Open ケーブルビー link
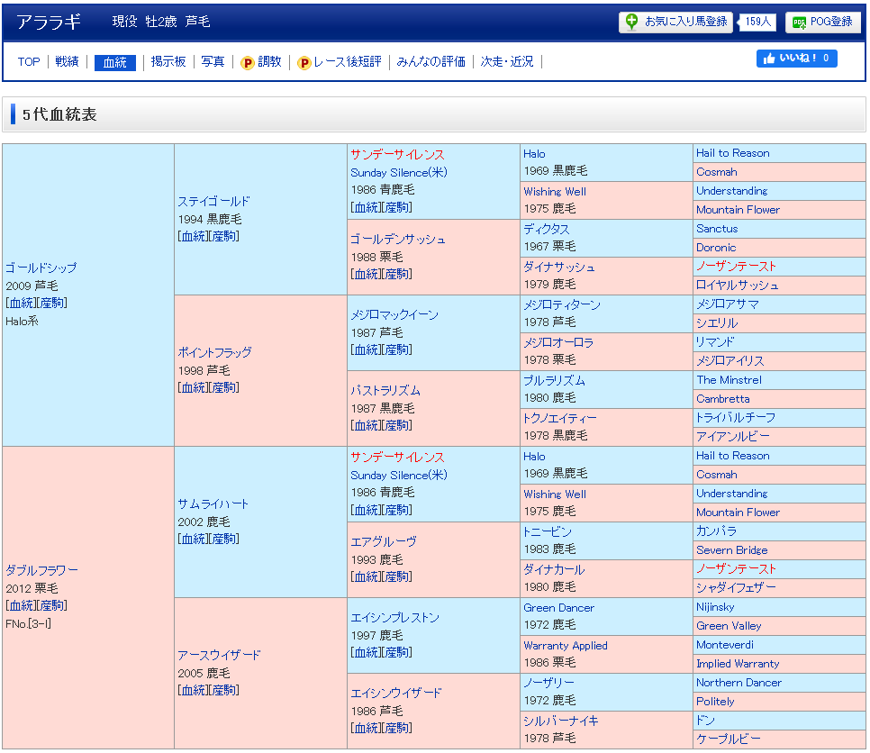 [729, 739]
